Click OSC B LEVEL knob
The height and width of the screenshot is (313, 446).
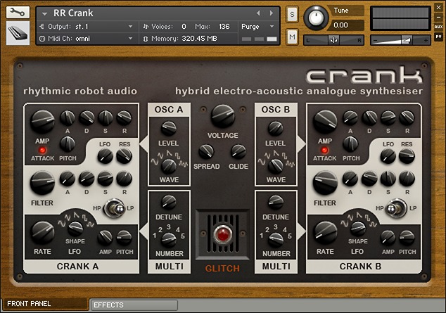[x=275, y=128]
